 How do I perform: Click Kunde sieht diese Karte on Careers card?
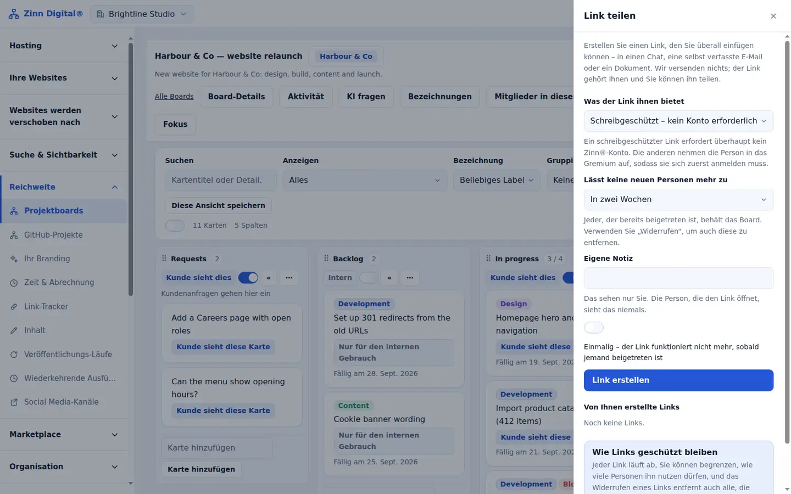tap(223, 347)
